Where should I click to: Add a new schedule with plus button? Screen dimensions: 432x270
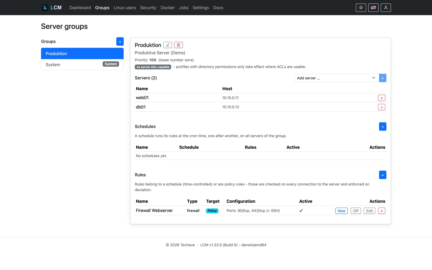click(x=383, y=127)
